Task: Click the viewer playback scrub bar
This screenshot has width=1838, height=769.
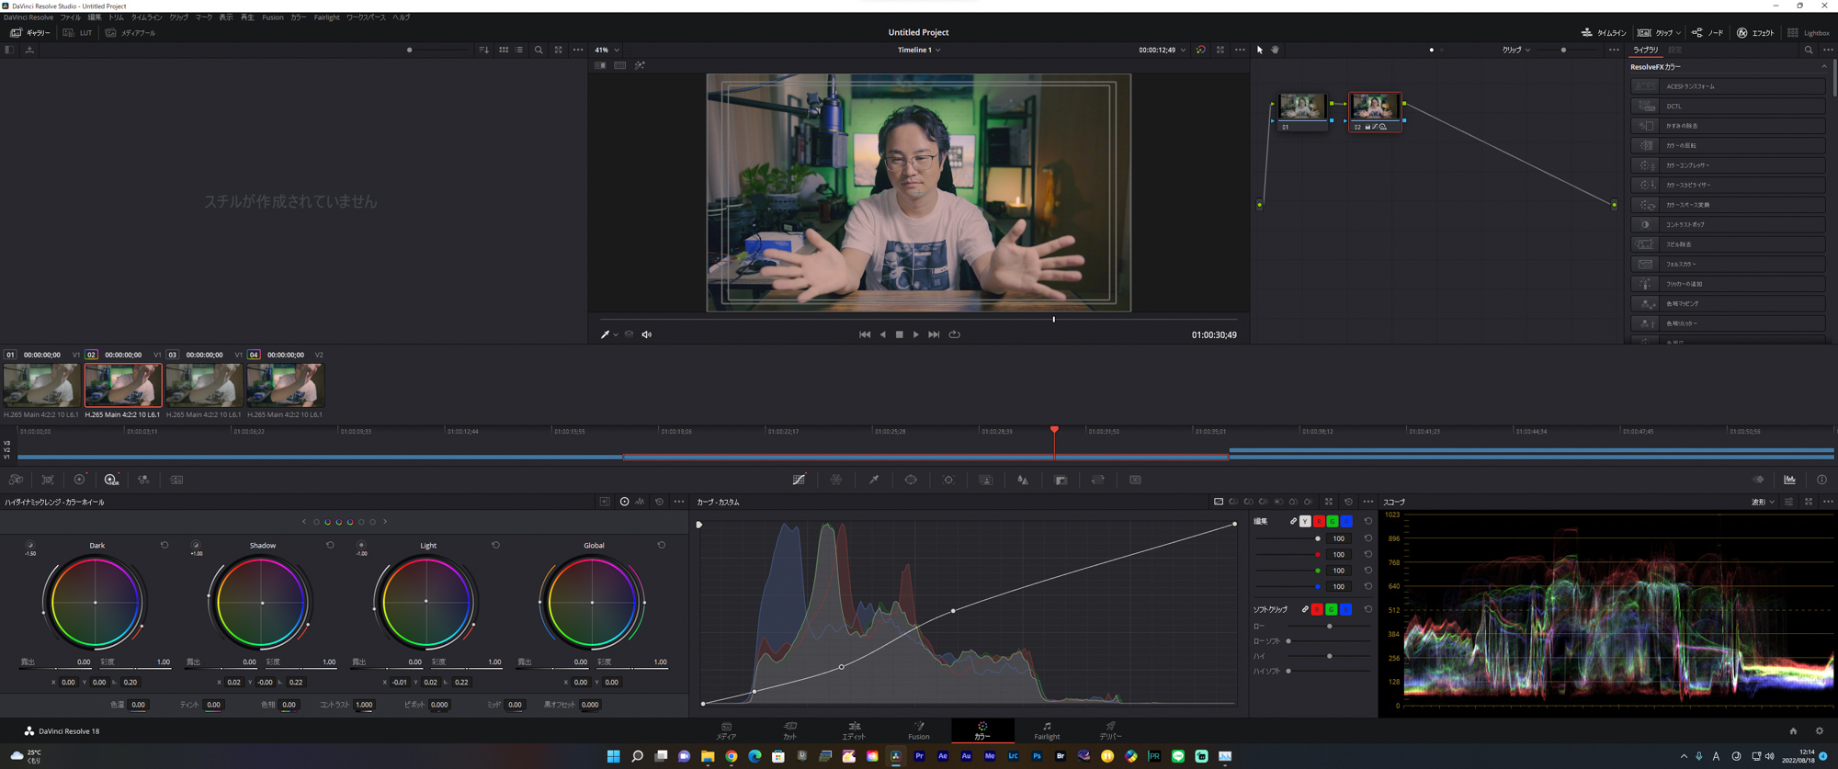Action: click(x=919, y=320)
